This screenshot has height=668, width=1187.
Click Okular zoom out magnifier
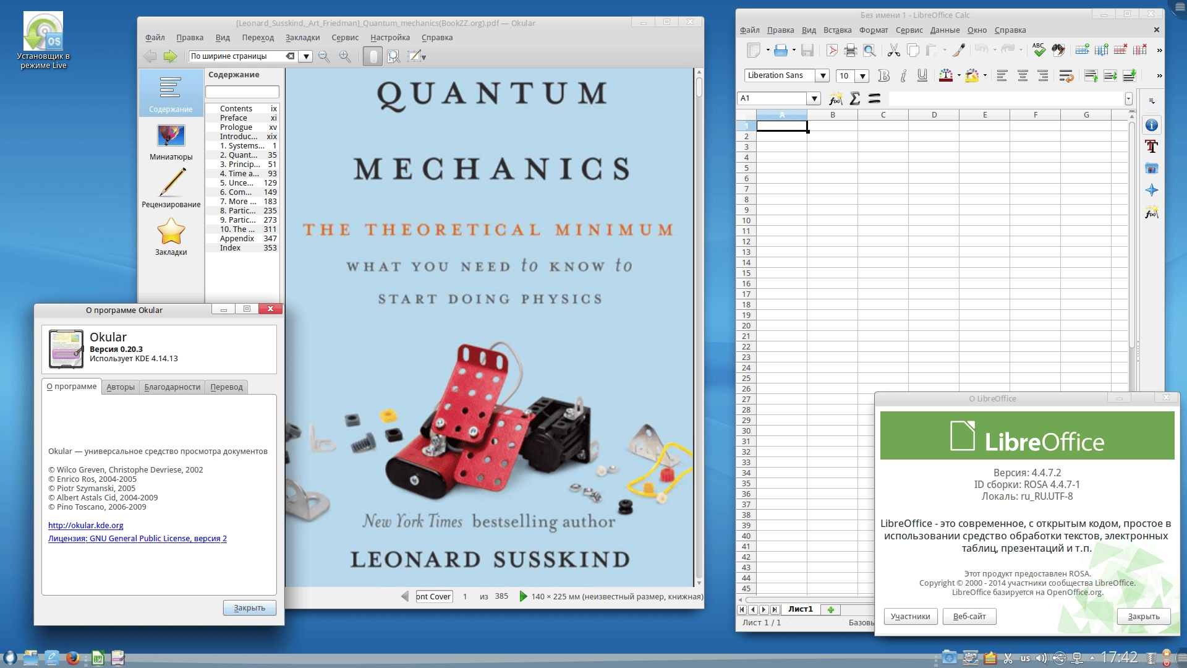coord(324,56)
